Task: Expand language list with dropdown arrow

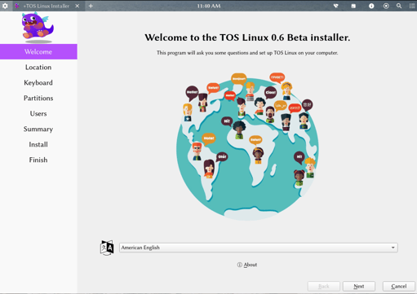Action: click(x=393, y=248)
